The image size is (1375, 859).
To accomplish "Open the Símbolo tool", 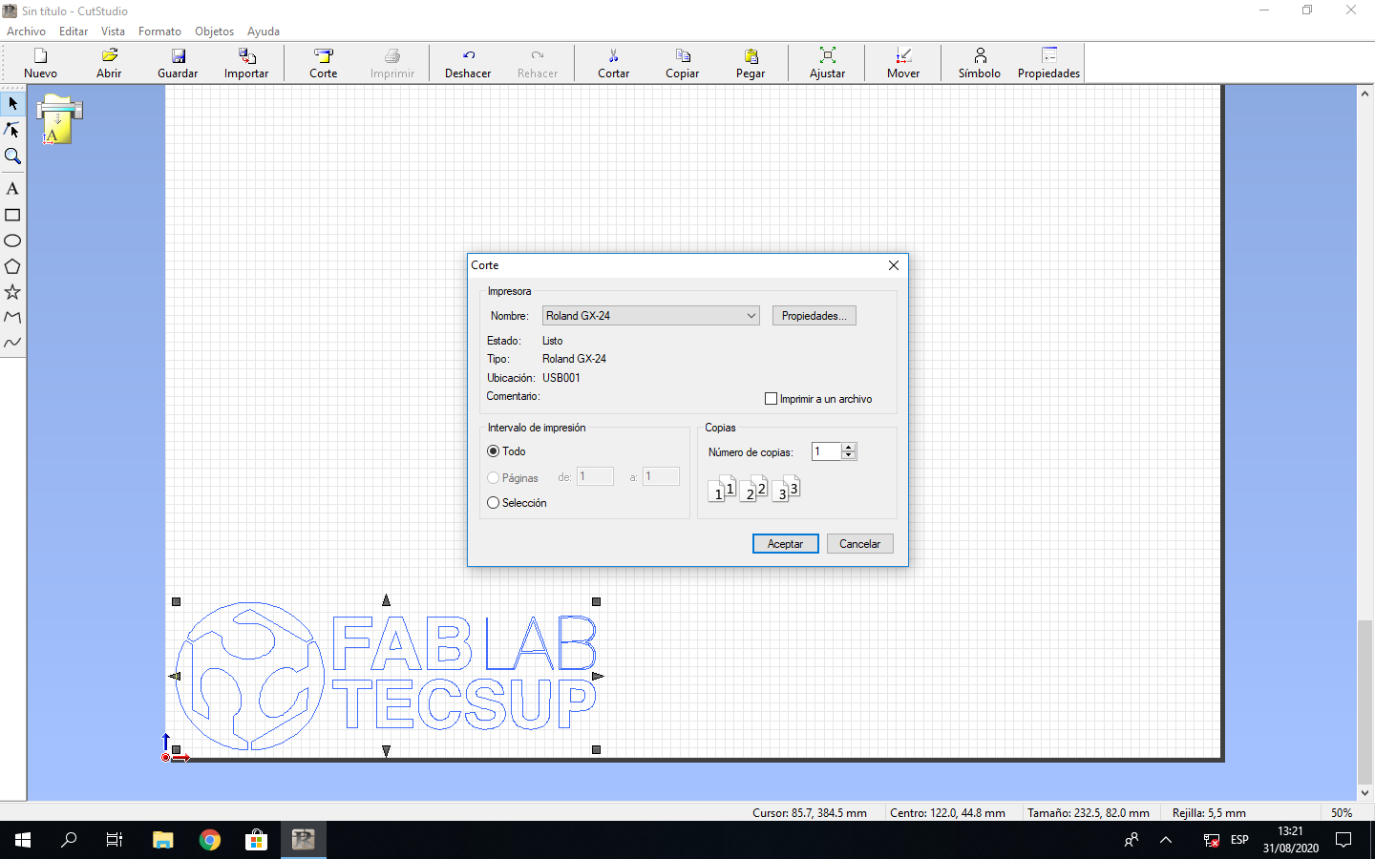I will click(x=980, y=63).
